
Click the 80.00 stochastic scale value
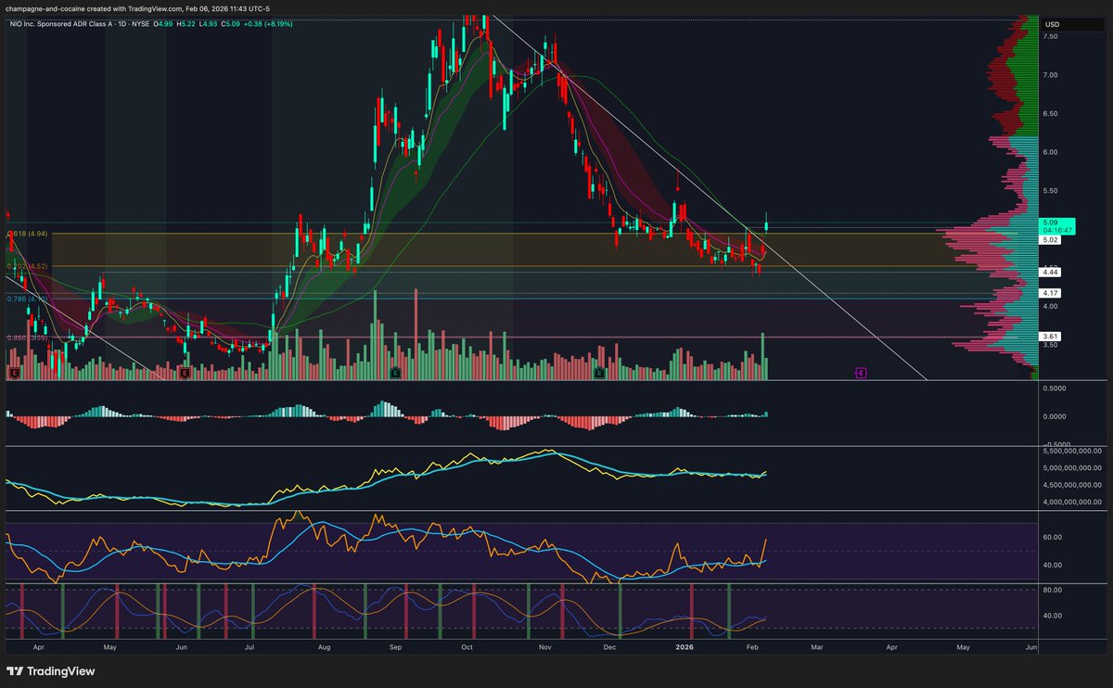pos(1053,589)
